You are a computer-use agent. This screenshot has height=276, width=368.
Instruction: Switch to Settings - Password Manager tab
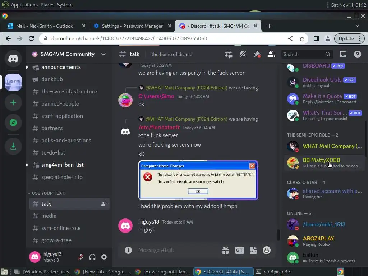point(132,26)
